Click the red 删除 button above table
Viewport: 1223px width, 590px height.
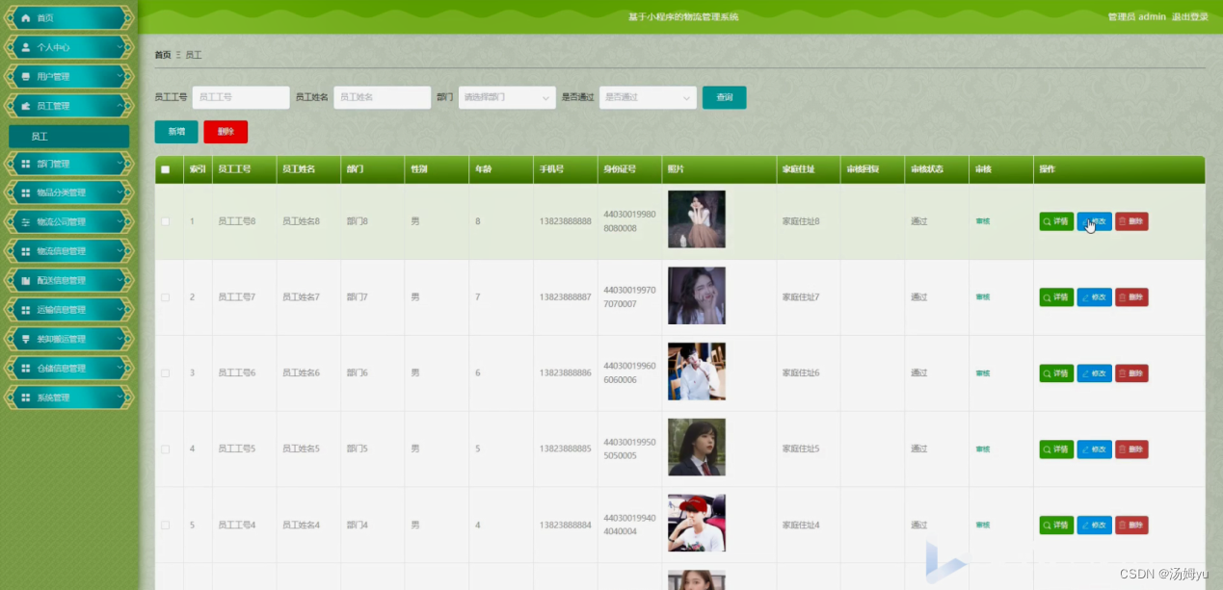click(226, 132)
